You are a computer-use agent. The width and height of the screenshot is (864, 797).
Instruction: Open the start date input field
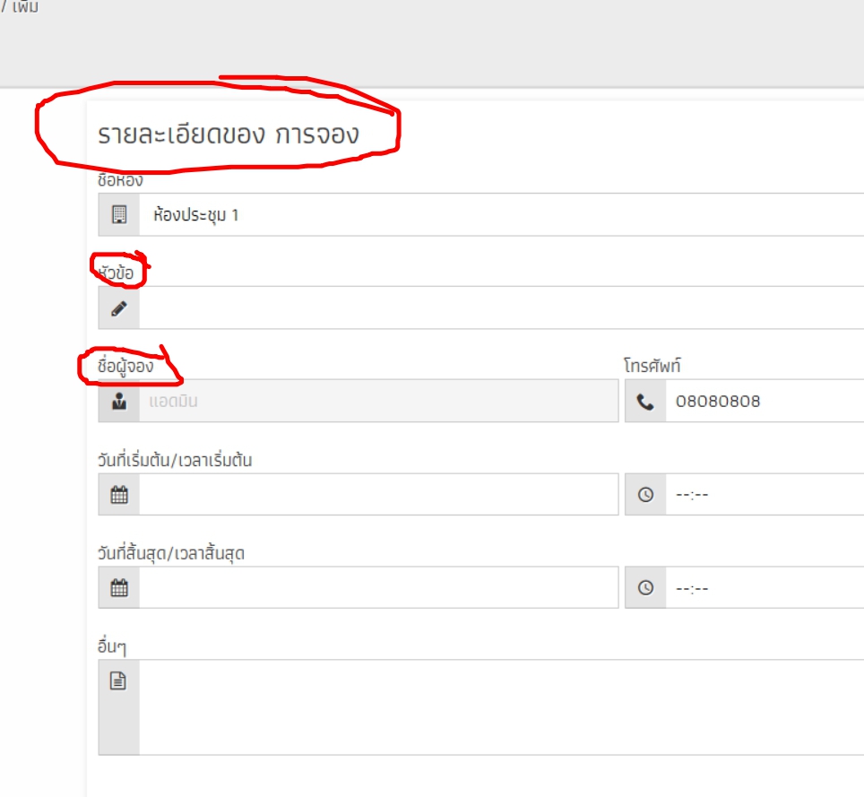[x=378, y=494]
